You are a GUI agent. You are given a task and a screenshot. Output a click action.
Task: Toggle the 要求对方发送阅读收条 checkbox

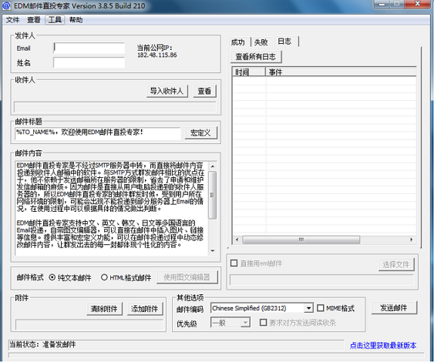[263, 322]
